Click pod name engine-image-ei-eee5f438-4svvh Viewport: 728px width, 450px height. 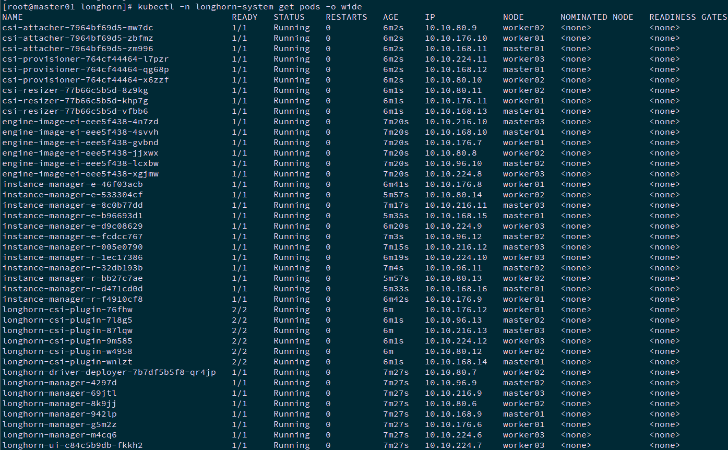coord(80,132)
